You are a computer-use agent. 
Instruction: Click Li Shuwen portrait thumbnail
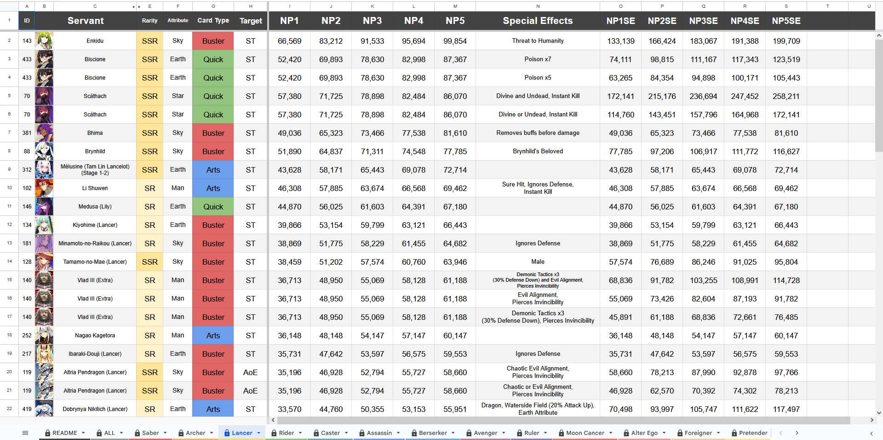44,188
